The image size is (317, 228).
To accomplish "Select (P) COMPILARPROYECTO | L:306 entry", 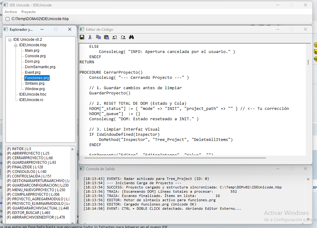I will tap(33, 195).
